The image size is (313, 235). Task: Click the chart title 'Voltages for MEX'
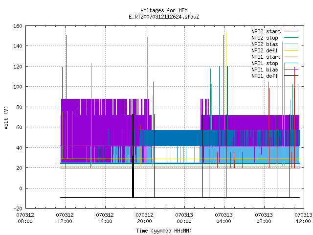pos(164,10)
